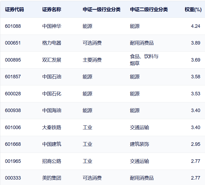This screenshot has width=205, height=185.
Task: Click first-level 能源 in 中国神华 row
Action: click(x=87, y=26)
